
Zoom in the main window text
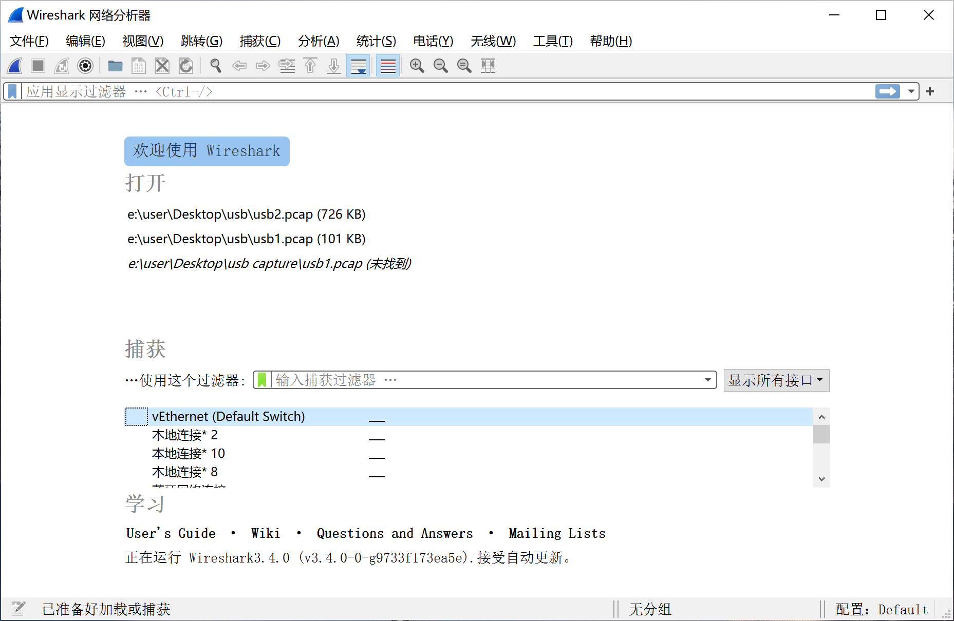click(417, 66)
